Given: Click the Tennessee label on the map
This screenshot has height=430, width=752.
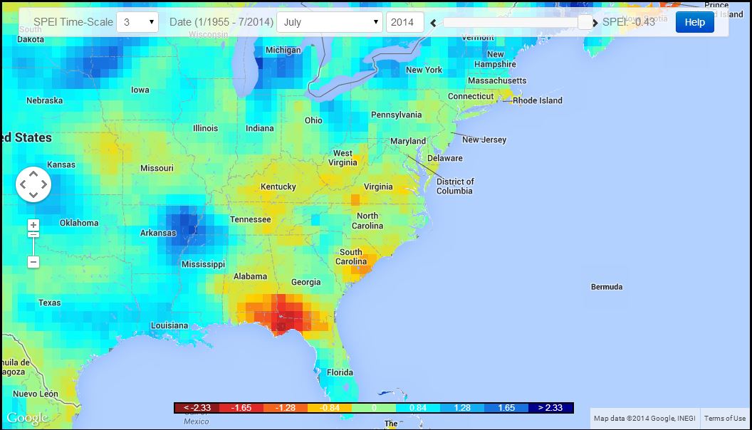Looking at the screenshot, I should (250, 219).
